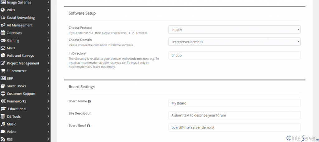Click the Board Settings heading
Screen dimensions: 319x142
pyautogui.click(x=82, y=86)
